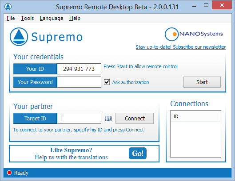This screenshot has height=181, width=235.
Task: Open the Language menu
Action: (52, 18)
